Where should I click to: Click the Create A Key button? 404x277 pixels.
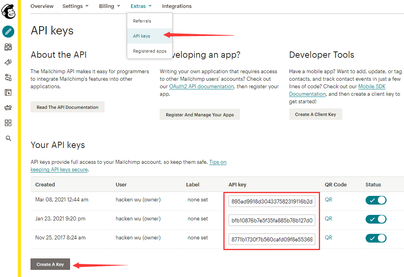pyautogui.click(x=50, y=264)
